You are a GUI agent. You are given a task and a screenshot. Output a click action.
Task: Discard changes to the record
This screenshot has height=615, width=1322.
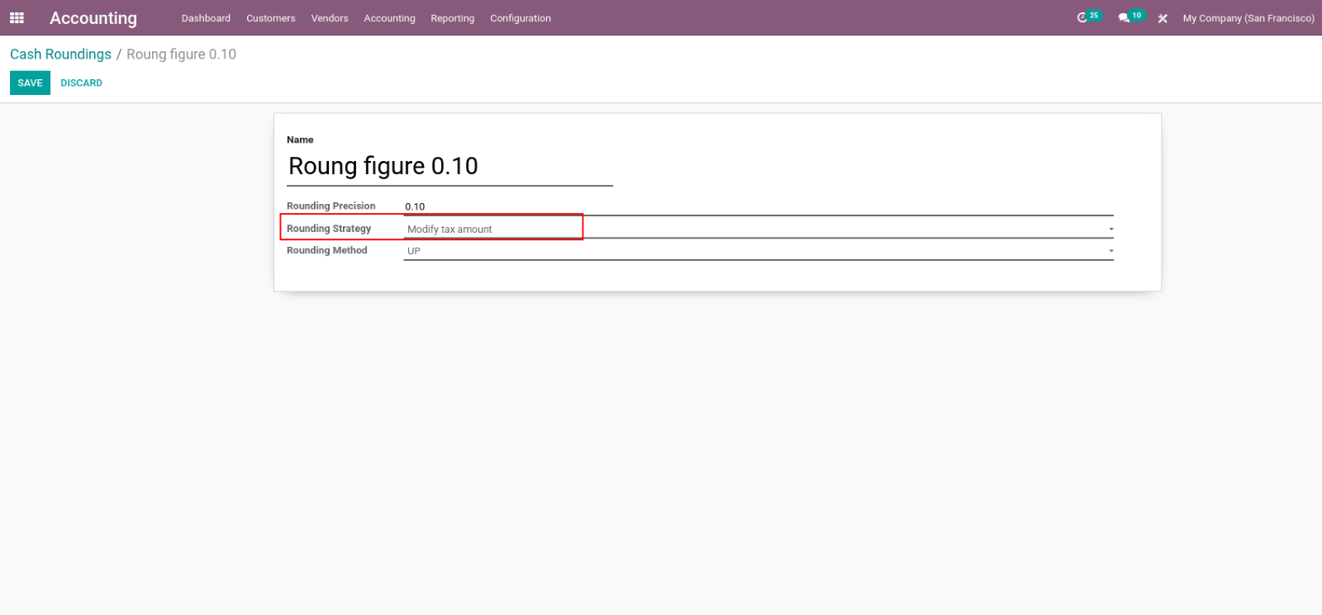tap(81, 83)
